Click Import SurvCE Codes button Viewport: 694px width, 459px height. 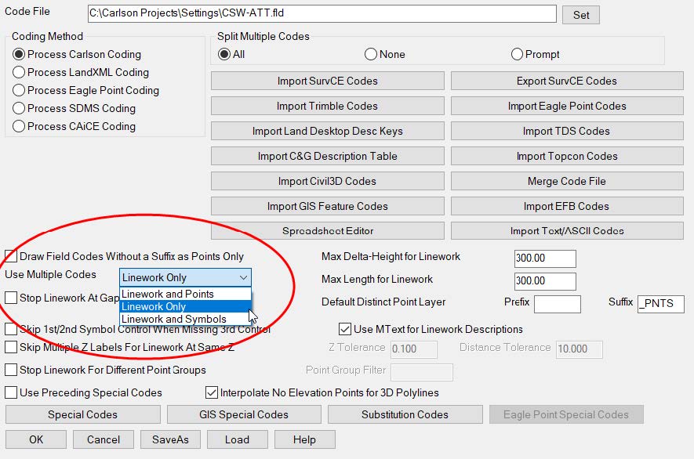point(327,81)
